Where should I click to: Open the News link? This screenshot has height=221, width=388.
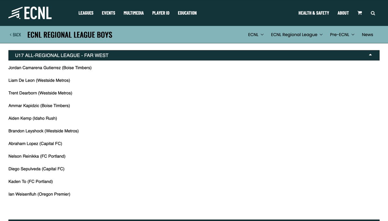pos(367,35)
